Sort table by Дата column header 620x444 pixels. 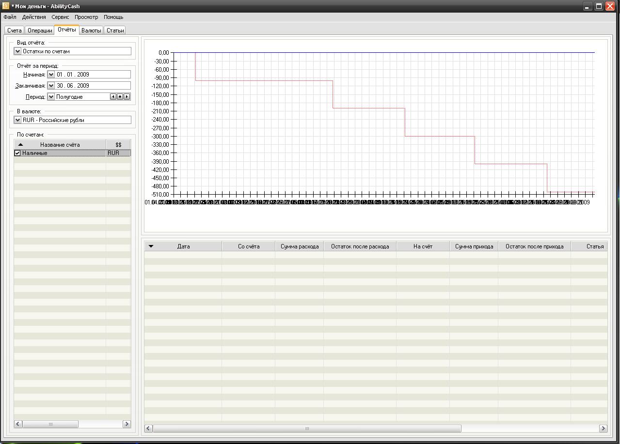point(183,246)
